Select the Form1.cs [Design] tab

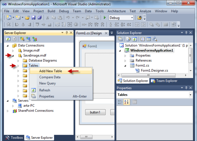pyautogui.click(x=89, y=33)
